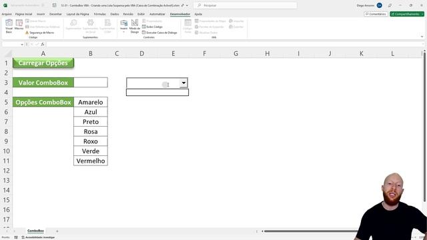Switch to Layout da Página tab
The width and height of the screenshot is (427, 240).
point(78,14)
